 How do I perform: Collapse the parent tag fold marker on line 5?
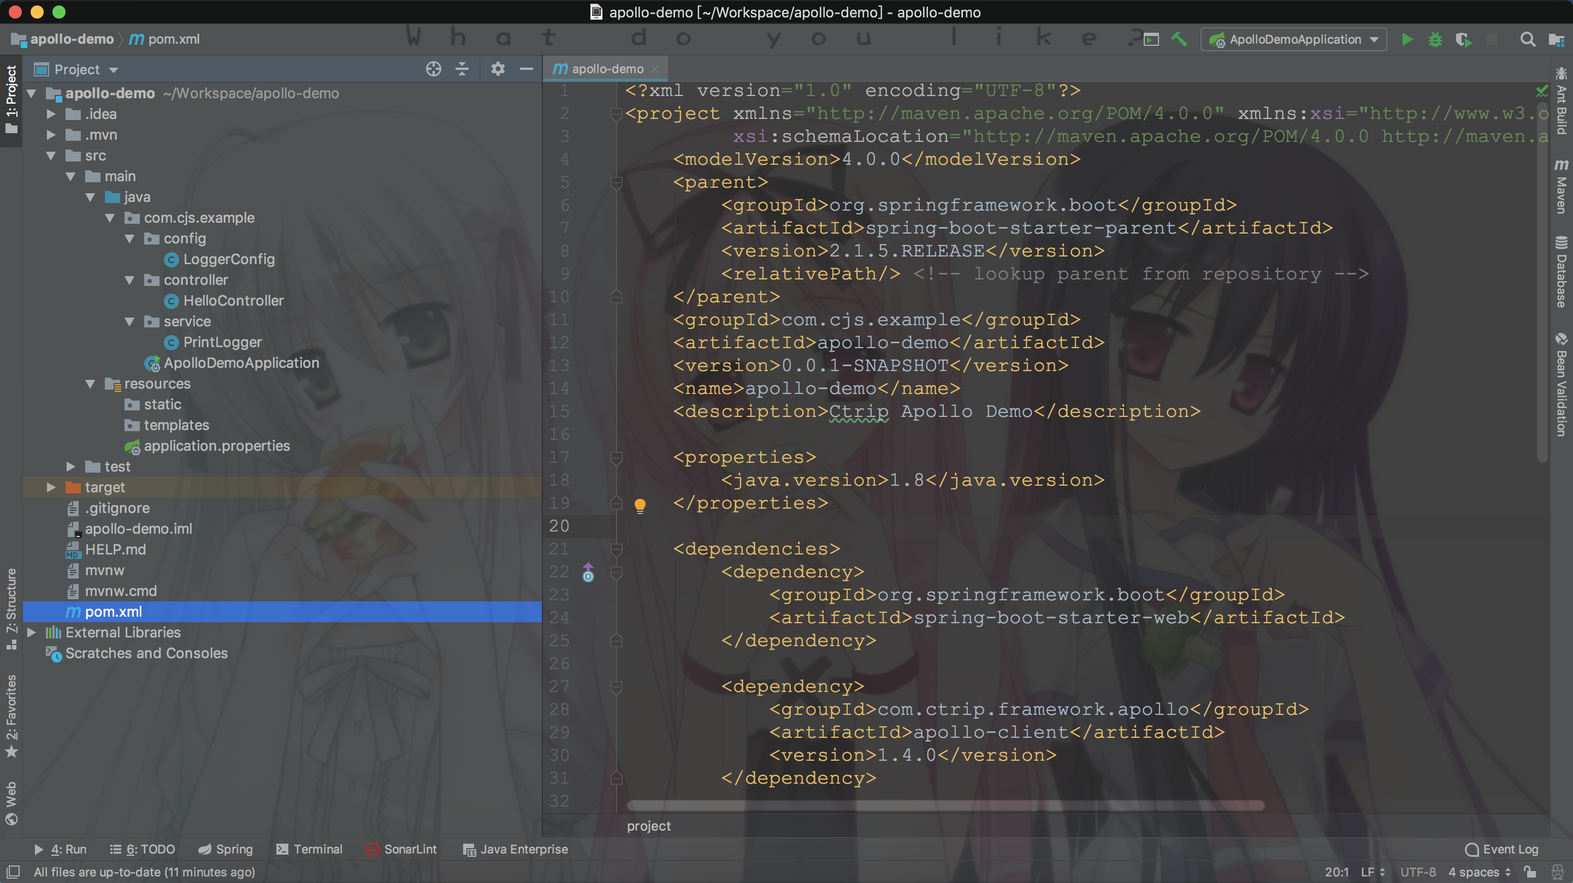(x=616, y=182)
